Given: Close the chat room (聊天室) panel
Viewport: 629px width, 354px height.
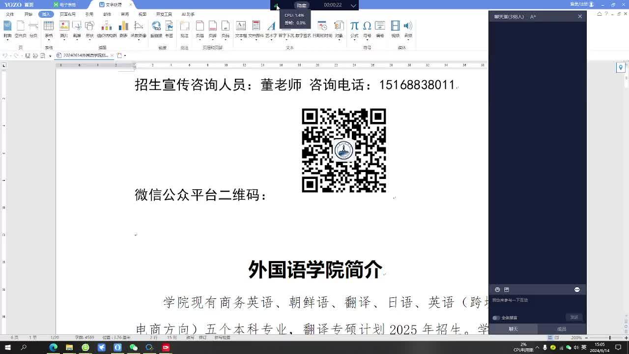Looking at the screenshot, I should pyautogui.click(x=580, y=16).
